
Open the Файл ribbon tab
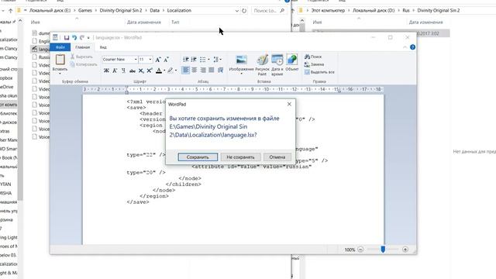(x=60, y=47)
